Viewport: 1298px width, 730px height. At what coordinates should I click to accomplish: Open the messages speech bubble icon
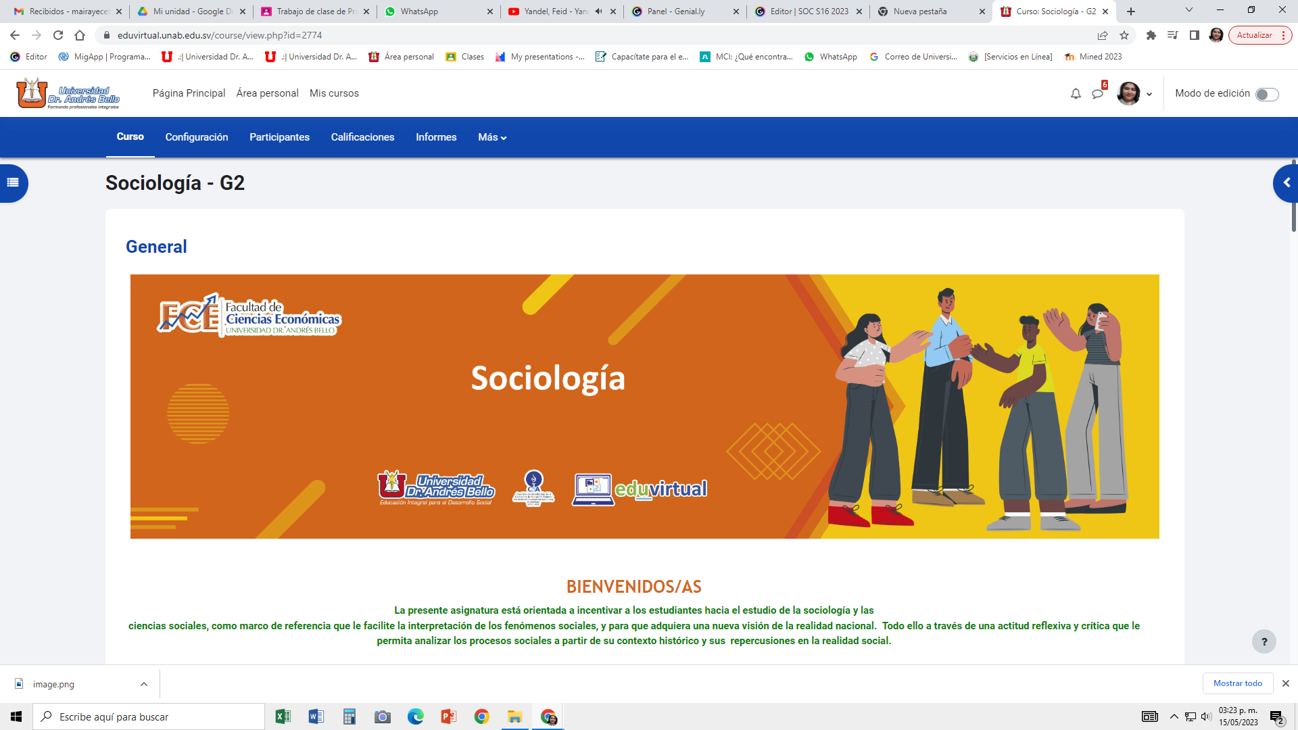[x=1098, y=94]
